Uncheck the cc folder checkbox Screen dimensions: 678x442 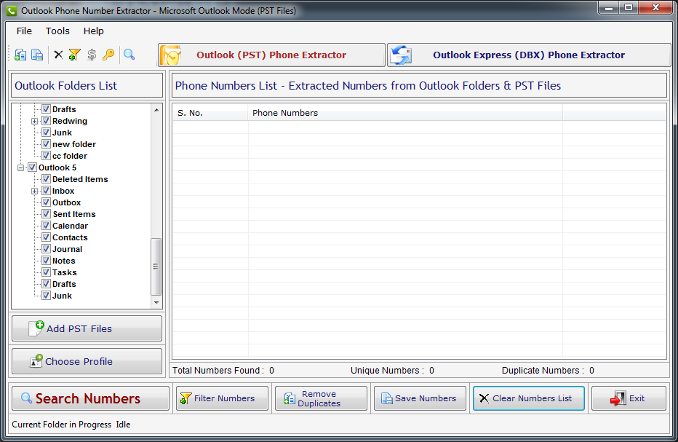coord(47,156)
